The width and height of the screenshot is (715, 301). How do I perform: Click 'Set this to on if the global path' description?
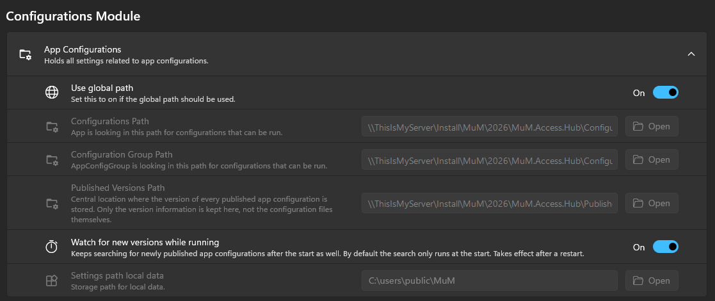point(153,99)
